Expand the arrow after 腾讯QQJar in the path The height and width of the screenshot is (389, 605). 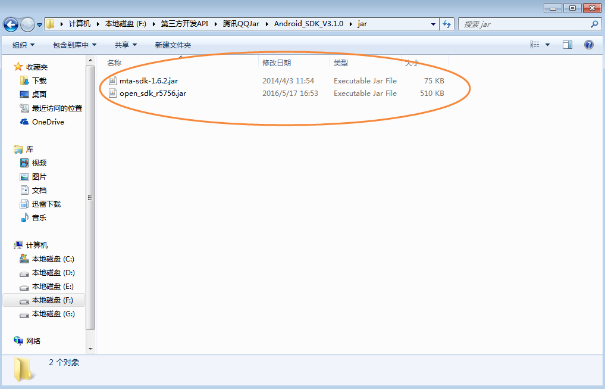tap(267, 24)
